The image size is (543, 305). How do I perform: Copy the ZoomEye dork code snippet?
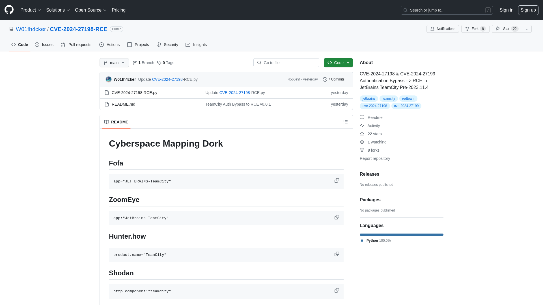(x=337, y=217)
